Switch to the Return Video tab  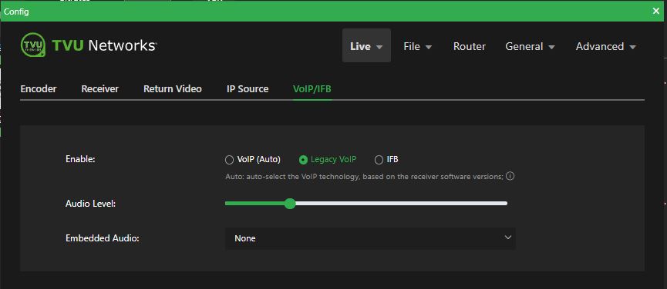172,89
